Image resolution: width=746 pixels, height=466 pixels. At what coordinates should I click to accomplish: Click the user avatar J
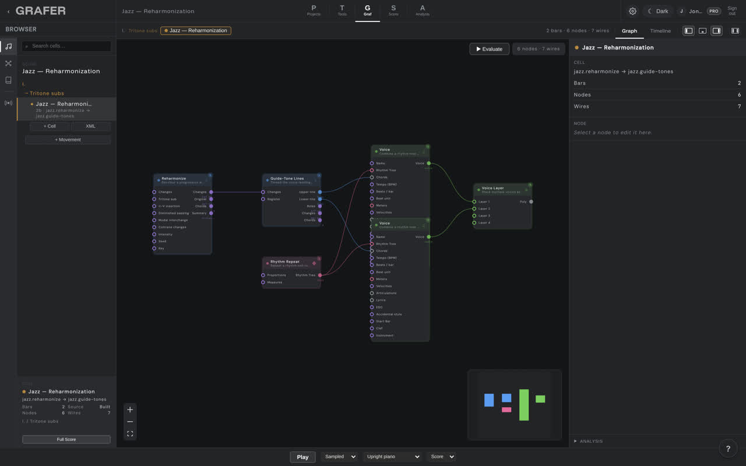(681, 11)
